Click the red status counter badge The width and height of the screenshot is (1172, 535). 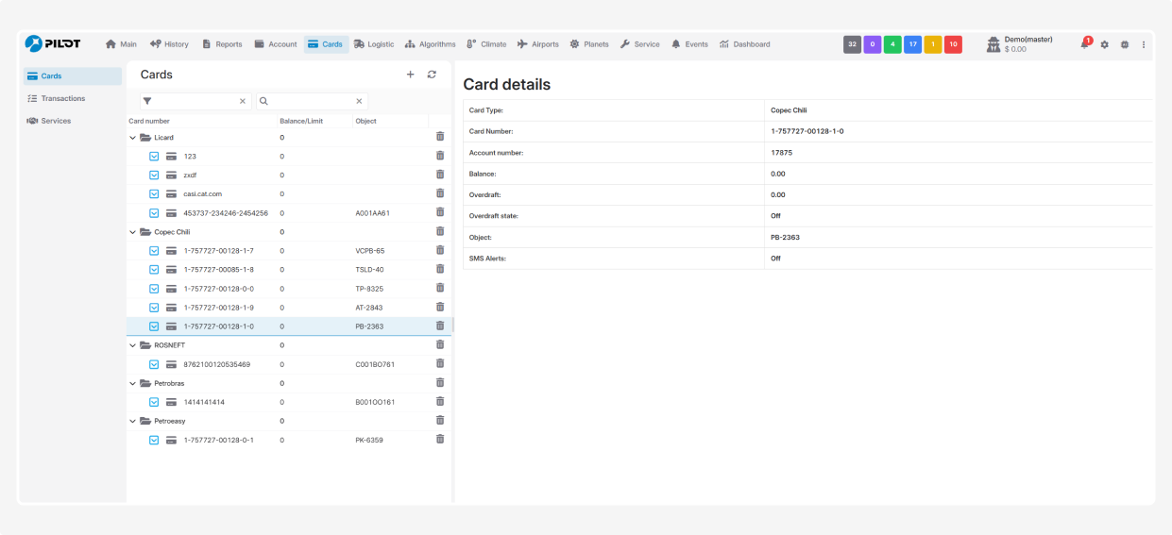[953, 44]
